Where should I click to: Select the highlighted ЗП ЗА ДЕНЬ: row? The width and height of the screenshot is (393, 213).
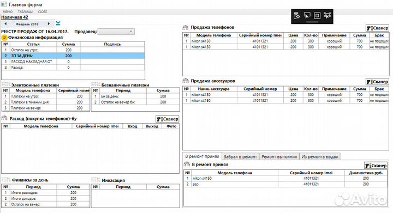[x=73, y=56]
